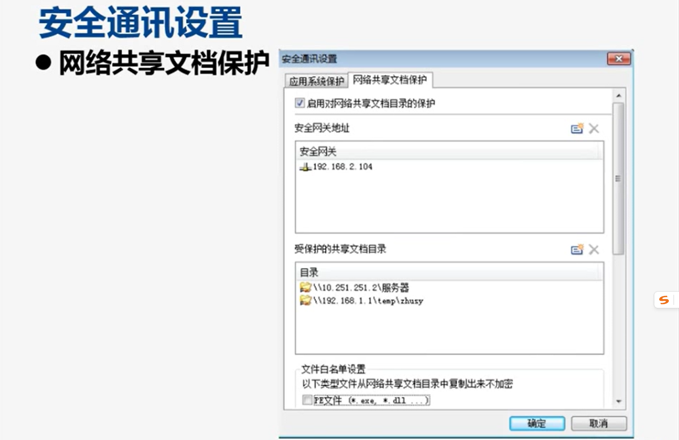Enable the PE文件 whitelist checkbox
The height and width of the screenshot is (440, 679).
(x=307, y=400)
